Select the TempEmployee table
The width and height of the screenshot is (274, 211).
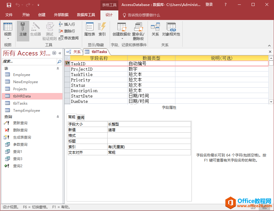[x=32, y=111]
